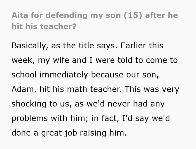The width and height of the screenshot is (196, 149).
Task: Click the word "problems" in the paragraph
Action: 30,118
